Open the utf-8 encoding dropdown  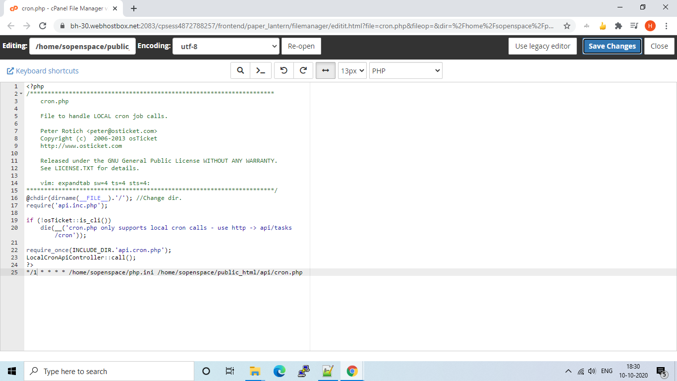tap(226, 46)
